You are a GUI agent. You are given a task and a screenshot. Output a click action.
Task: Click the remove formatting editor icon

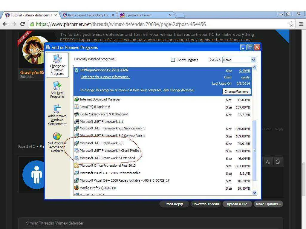click(267, 162)
